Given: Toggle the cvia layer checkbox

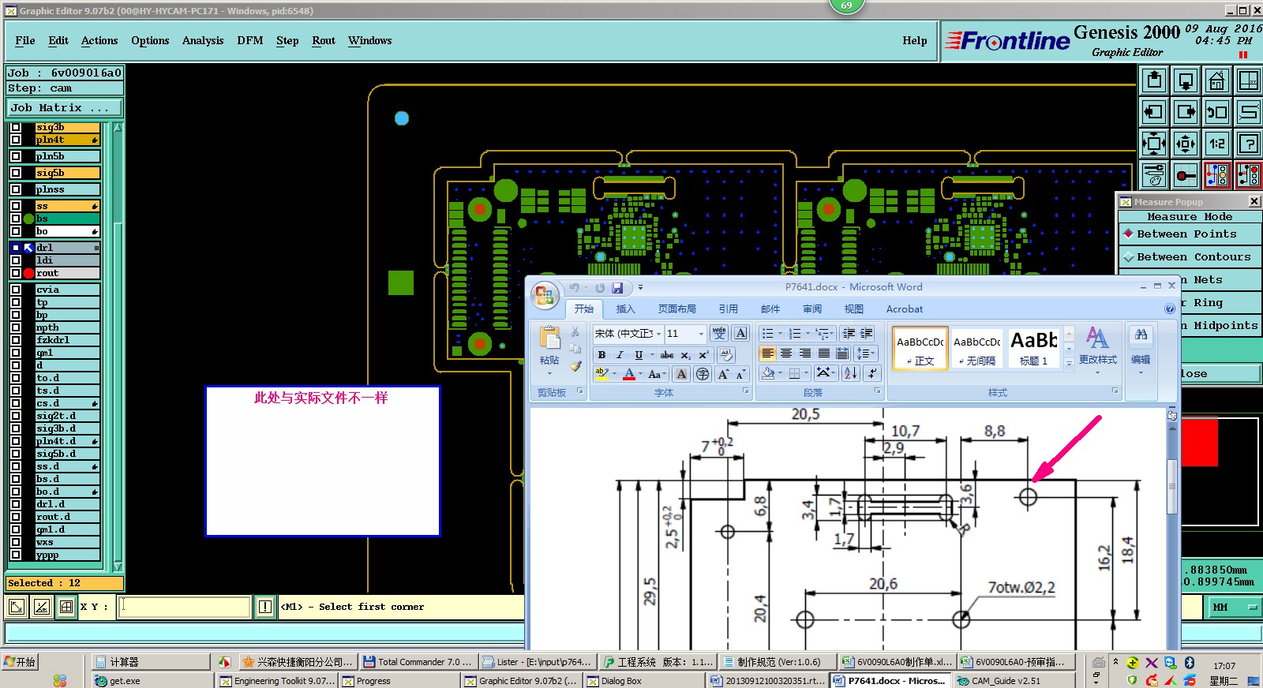Looking at the screenshot, I should click(16, 290).
